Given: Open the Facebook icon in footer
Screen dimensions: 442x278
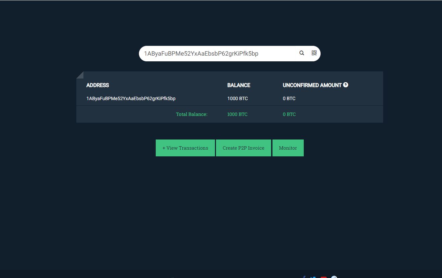Looking at the screenshot, I should 304,277.
